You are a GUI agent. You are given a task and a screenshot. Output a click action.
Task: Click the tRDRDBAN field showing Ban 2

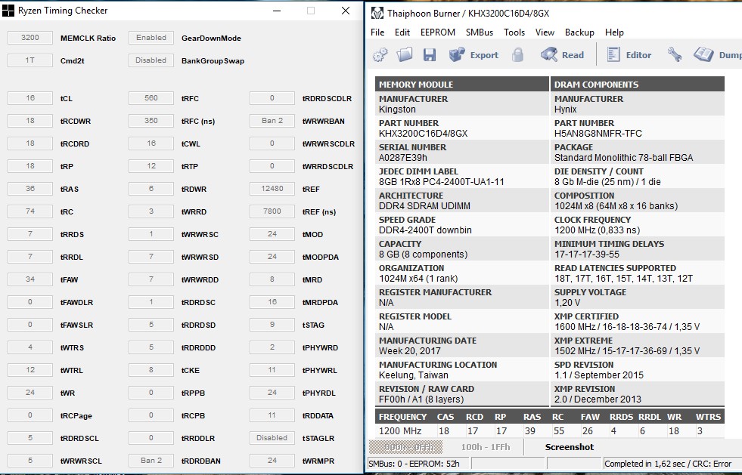pyautogui.click(x=151, y=461)
